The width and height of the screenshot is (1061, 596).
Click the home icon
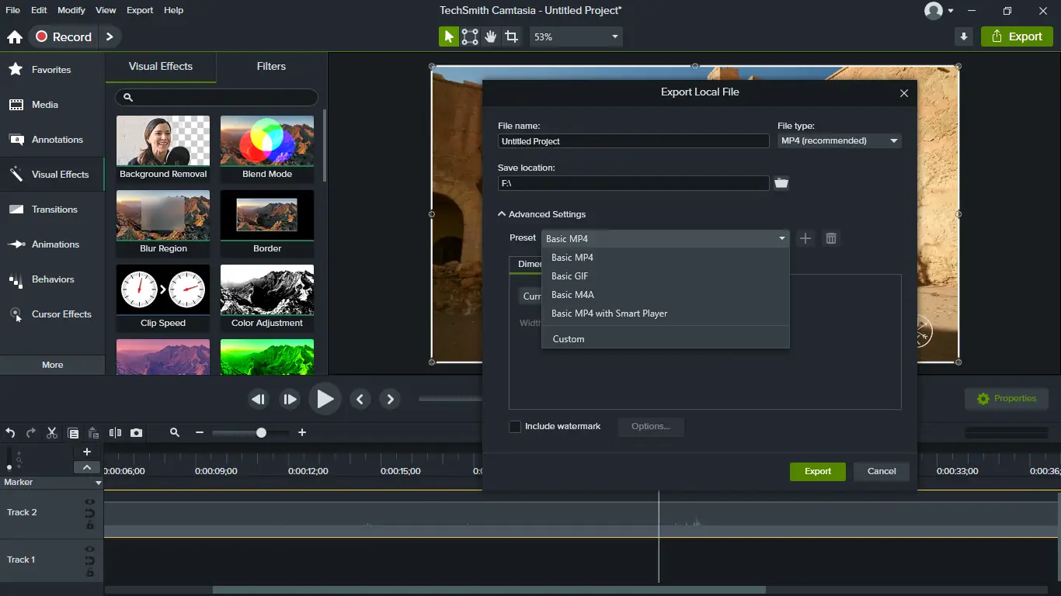point(15,37)
